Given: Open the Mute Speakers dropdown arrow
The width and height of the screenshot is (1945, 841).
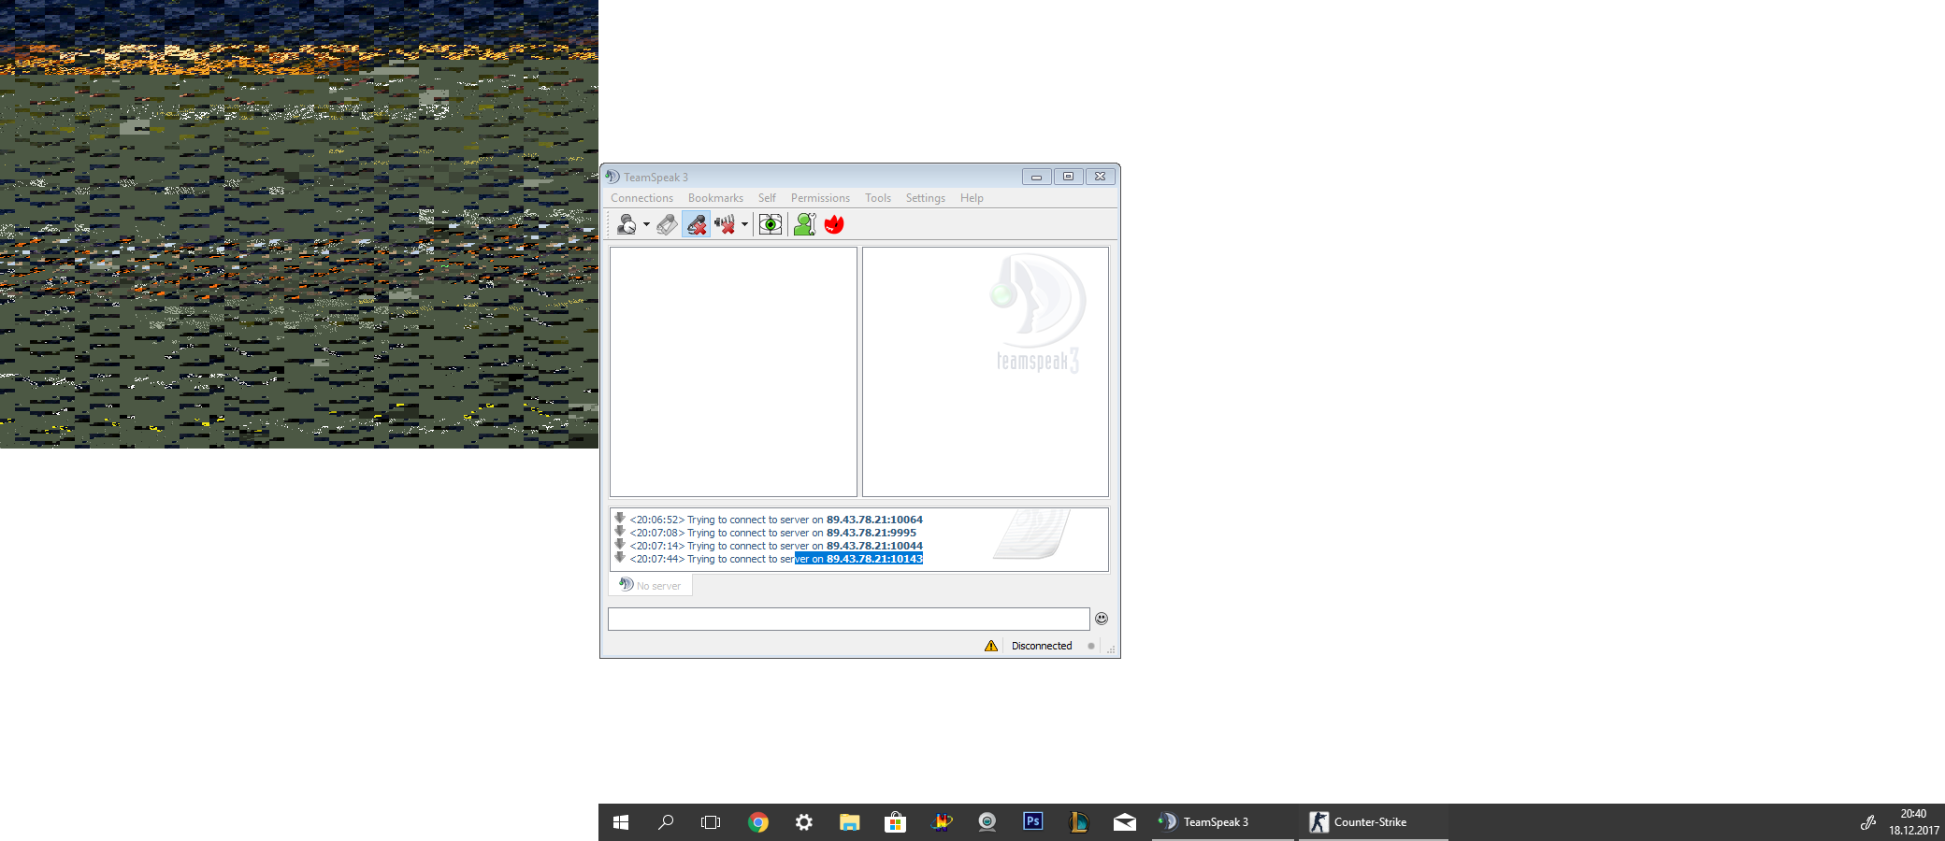Looking at the screenshot, I should [x=744, y=224].
